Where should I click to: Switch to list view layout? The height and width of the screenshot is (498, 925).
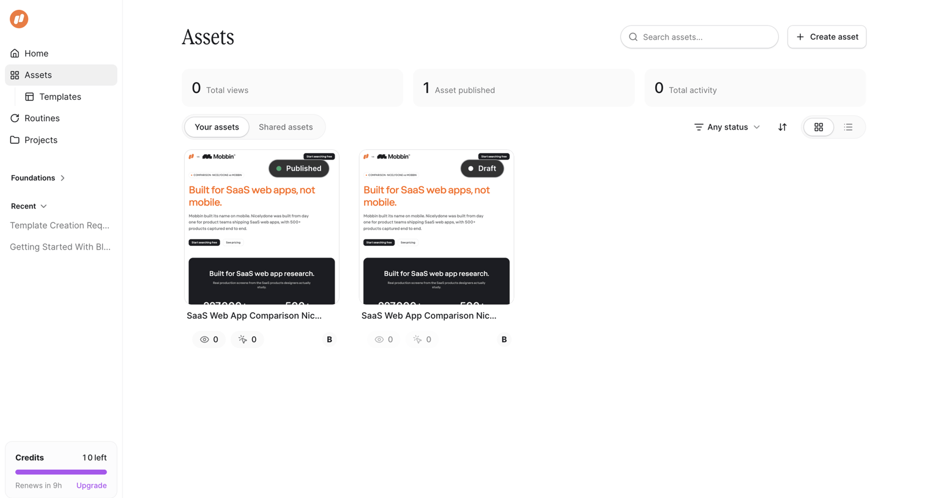pos(848,127)
